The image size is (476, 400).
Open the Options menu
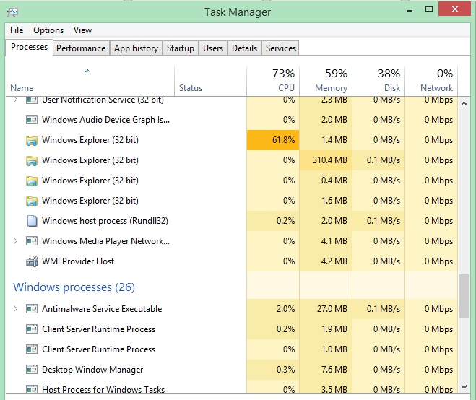tap(48, 30)
